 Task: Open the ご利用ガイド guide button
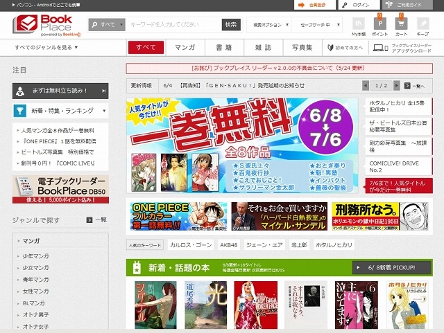point(407,5)
